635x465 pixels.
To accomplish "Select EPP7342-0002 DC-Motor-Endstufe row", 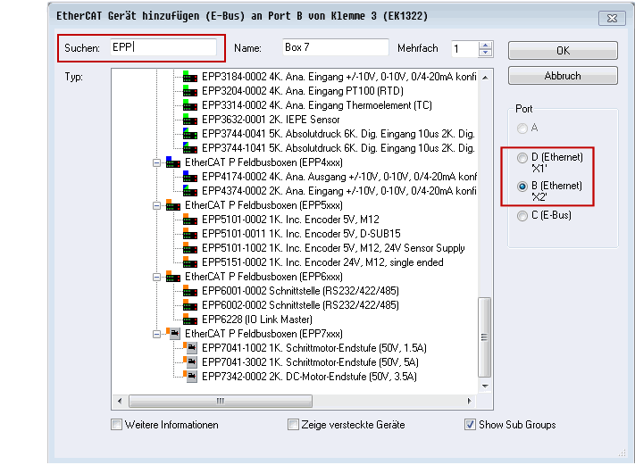I will [x=309, y=377].
